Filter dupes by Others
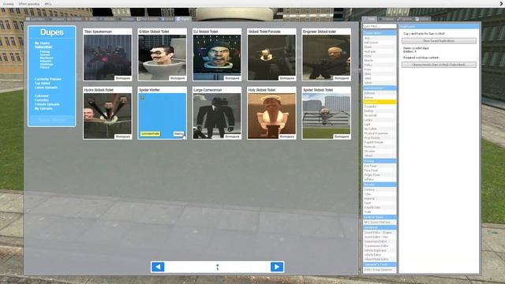This screenshot has width=505, height=284. [44, 67]
